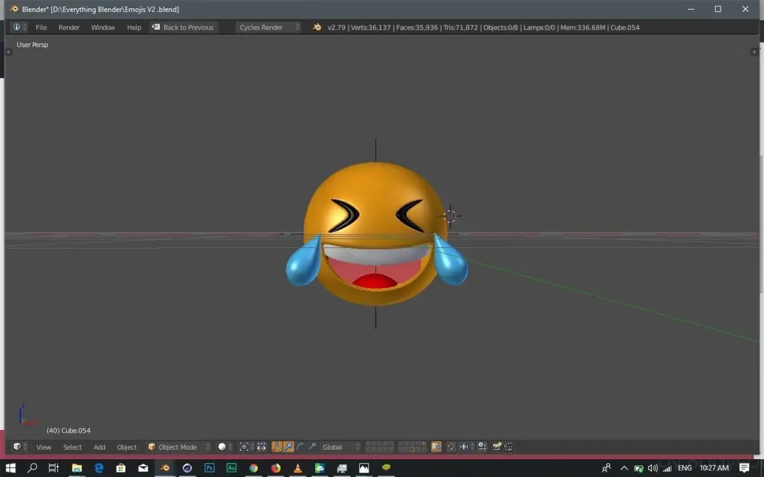764x477 pixels.
Task: Open File Explorer from taskbar
Action: pyautogui.click(x=76, y=468)
